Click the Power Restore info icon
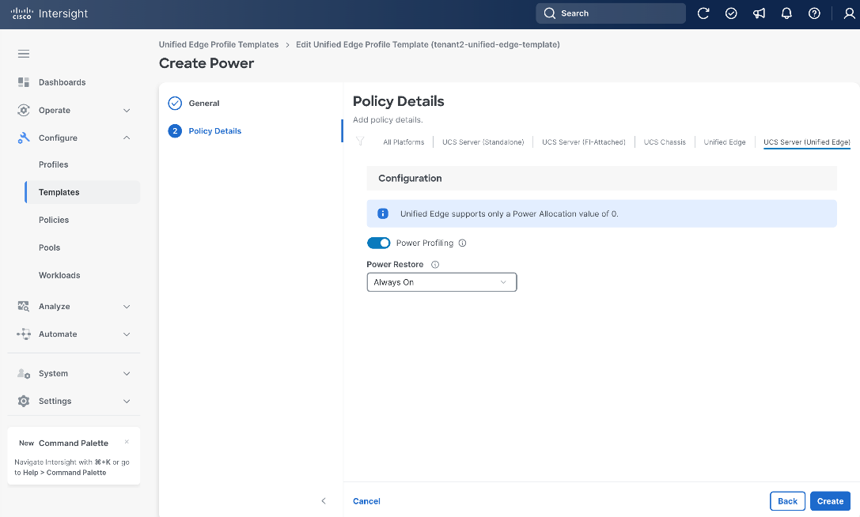Viewport: 860px width, 517px height. click(435, 264)
